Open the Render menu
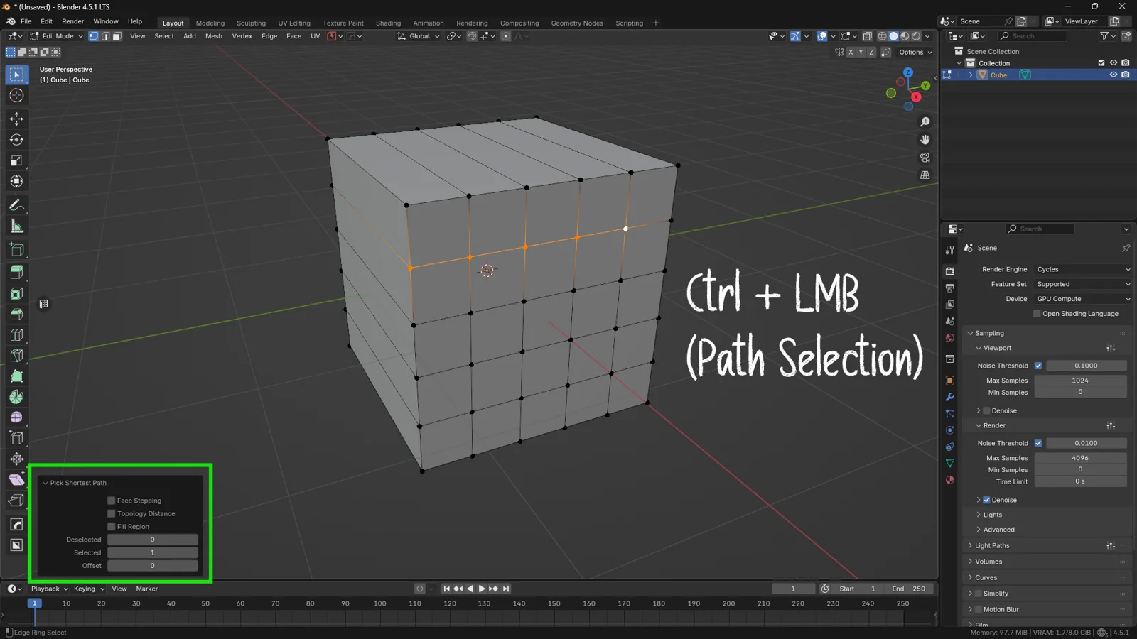The image size is (1137, 639). tap(72, 21)
